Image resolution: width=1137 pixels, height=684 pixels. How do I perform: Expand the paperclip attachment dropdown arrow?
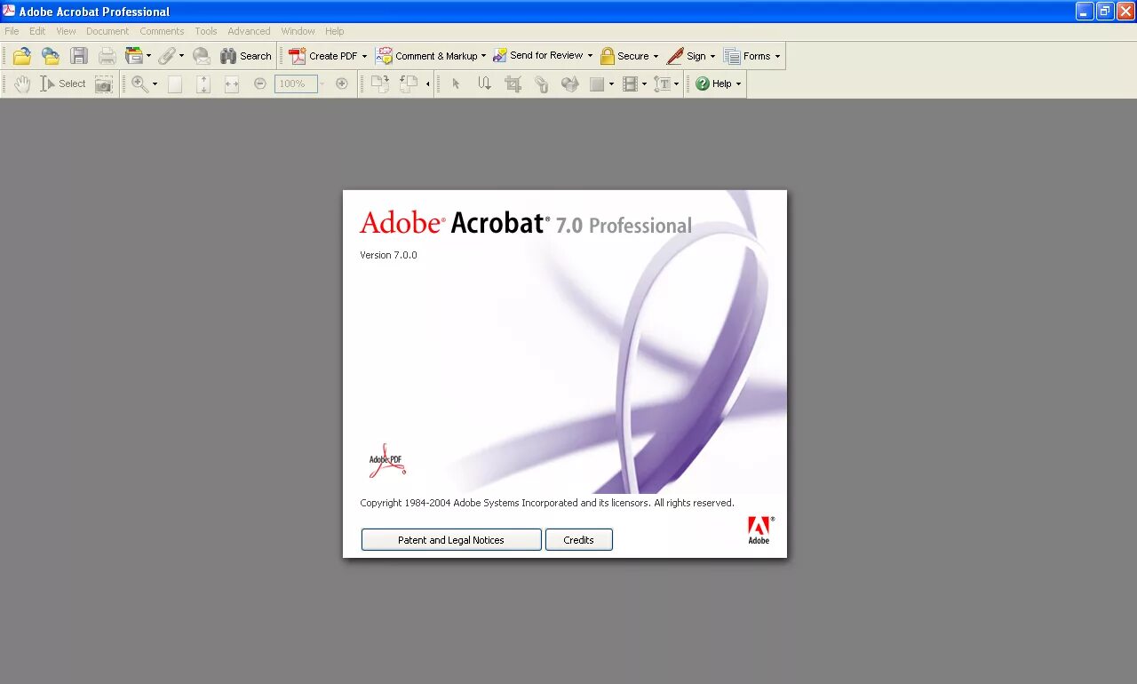pos(181,56)
